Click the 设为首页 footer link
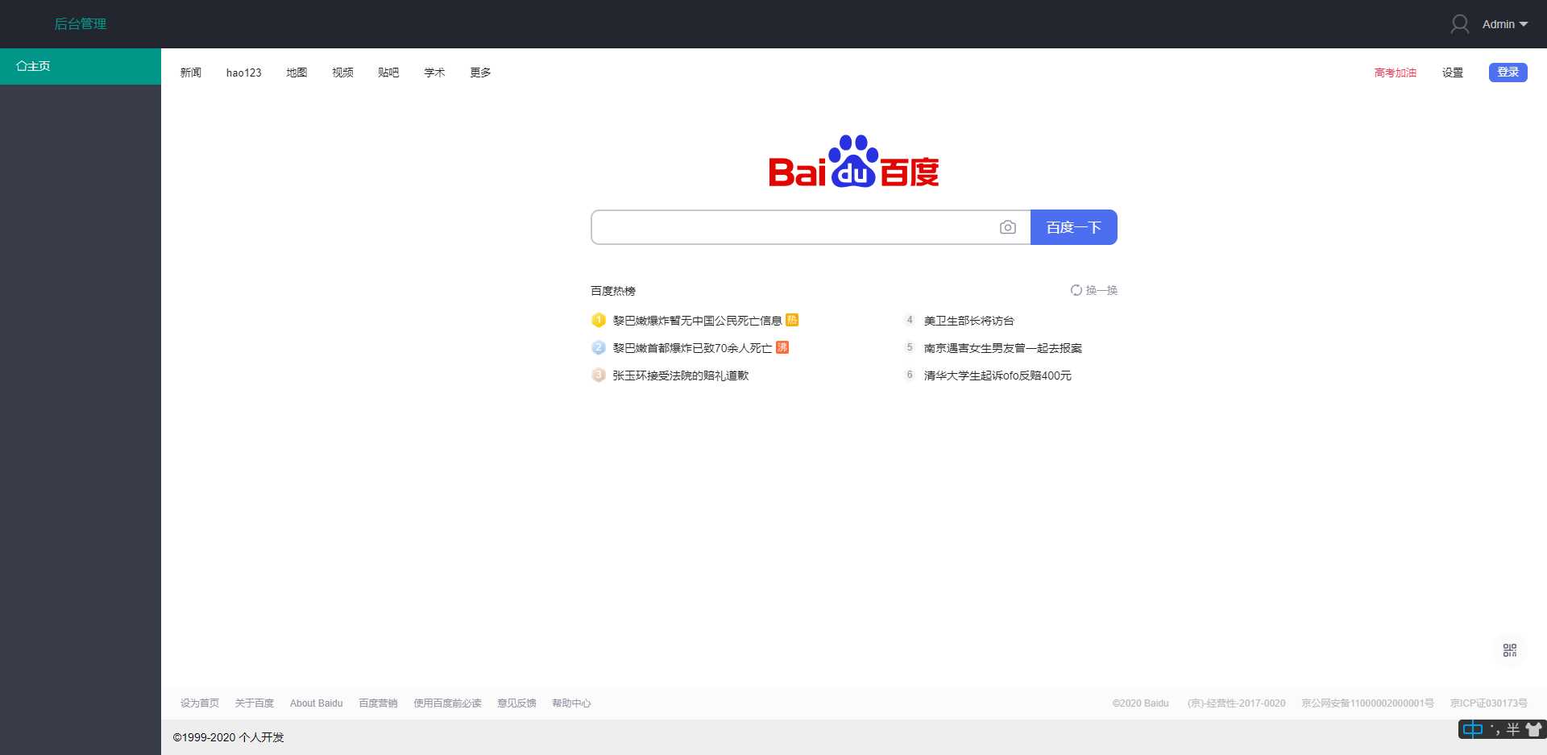Viewport: 1547px width, 755px height. (x=200, y=703)
